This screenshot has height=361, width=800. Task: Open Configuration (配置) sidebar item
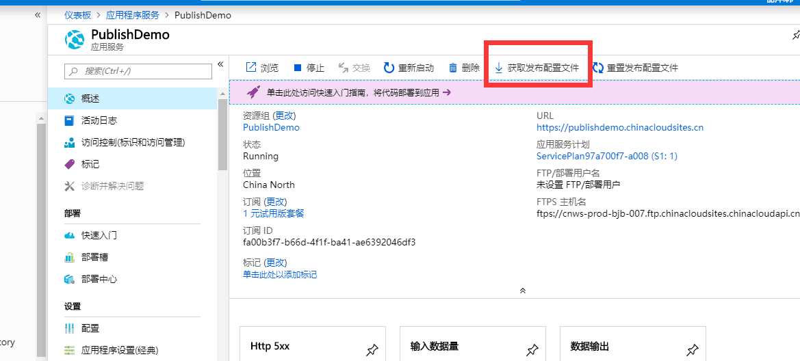pos(133,328)
